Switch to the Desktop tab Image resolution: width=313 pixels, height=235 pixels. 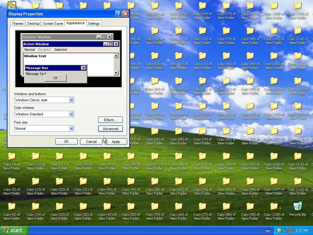33,24
